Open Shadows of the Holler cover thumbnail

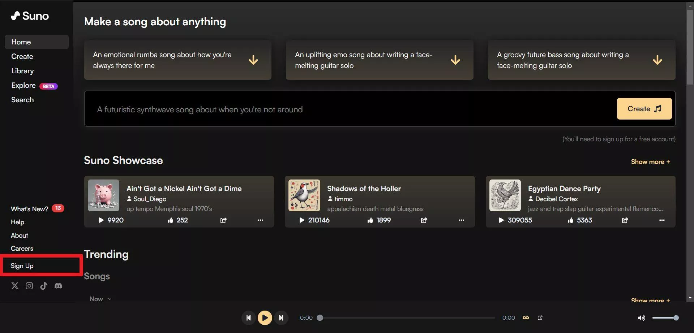(x=304, y=195)
